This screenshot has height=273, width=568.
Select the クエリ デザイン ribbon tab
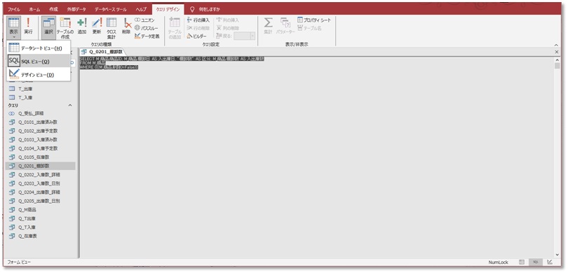pos(168,9)
